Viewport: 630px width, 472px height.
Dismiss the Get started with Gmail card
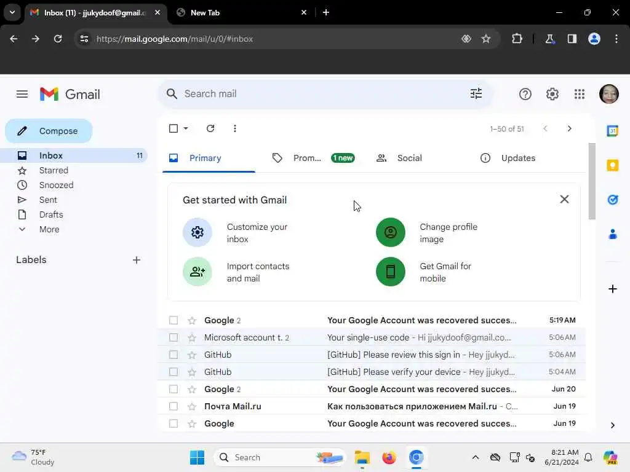click(x=564, y=200)
